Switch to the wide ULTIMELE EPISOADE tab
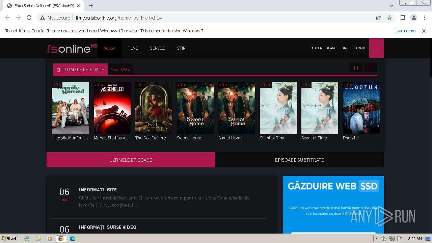The height and width of the screenshot is (243, 432). tap(131, 160)
